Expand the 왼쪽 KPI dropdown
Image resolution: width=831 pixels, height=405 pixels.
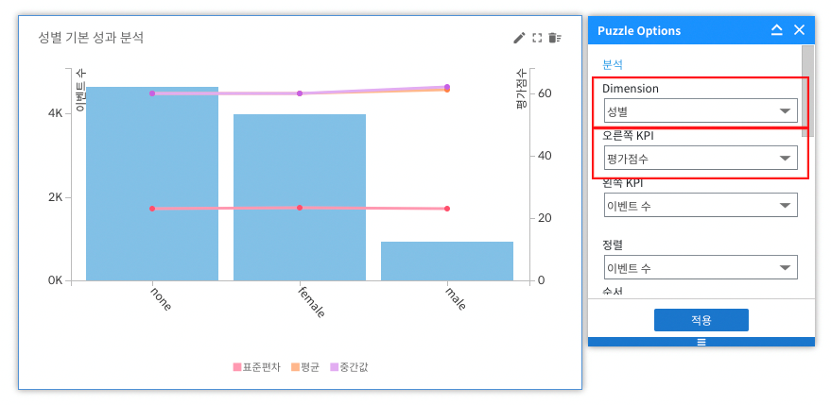(x=700, y=205)
